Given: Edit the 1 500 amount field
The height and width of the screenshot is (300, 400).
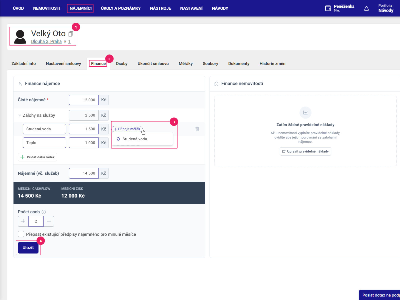Looking at the screenshot, I should [84, 129].
